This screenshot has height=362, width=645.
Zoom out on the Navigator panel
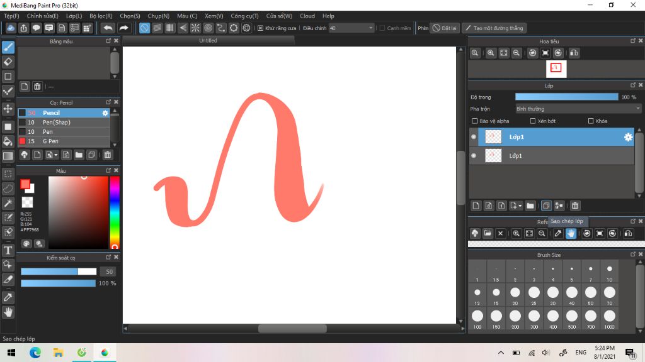517,53
